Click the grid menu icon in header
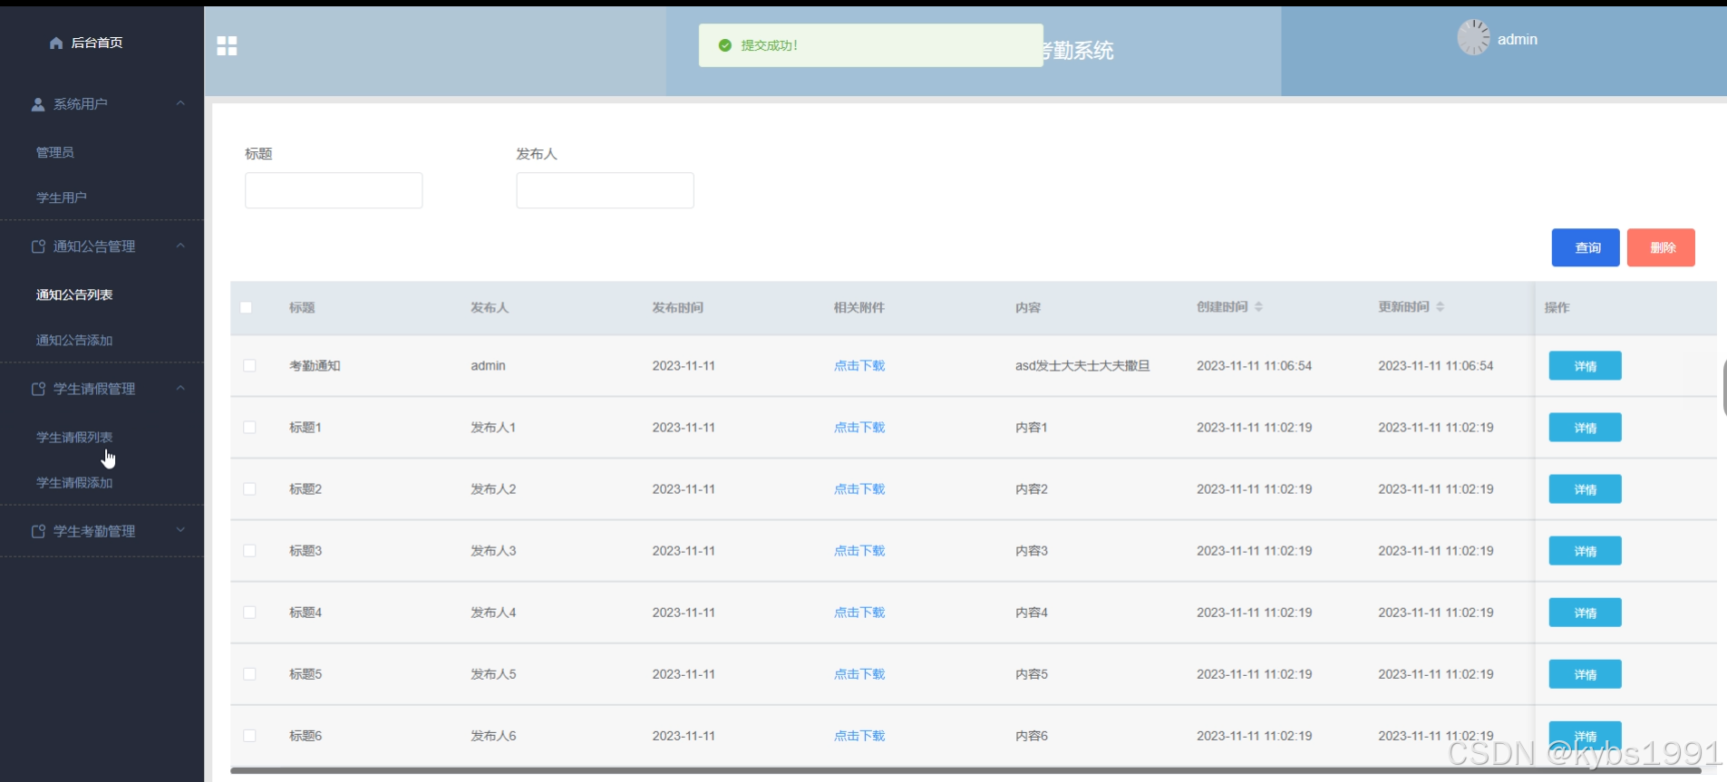The width and height of the screenshot is (1727, 782). [227, 46]
